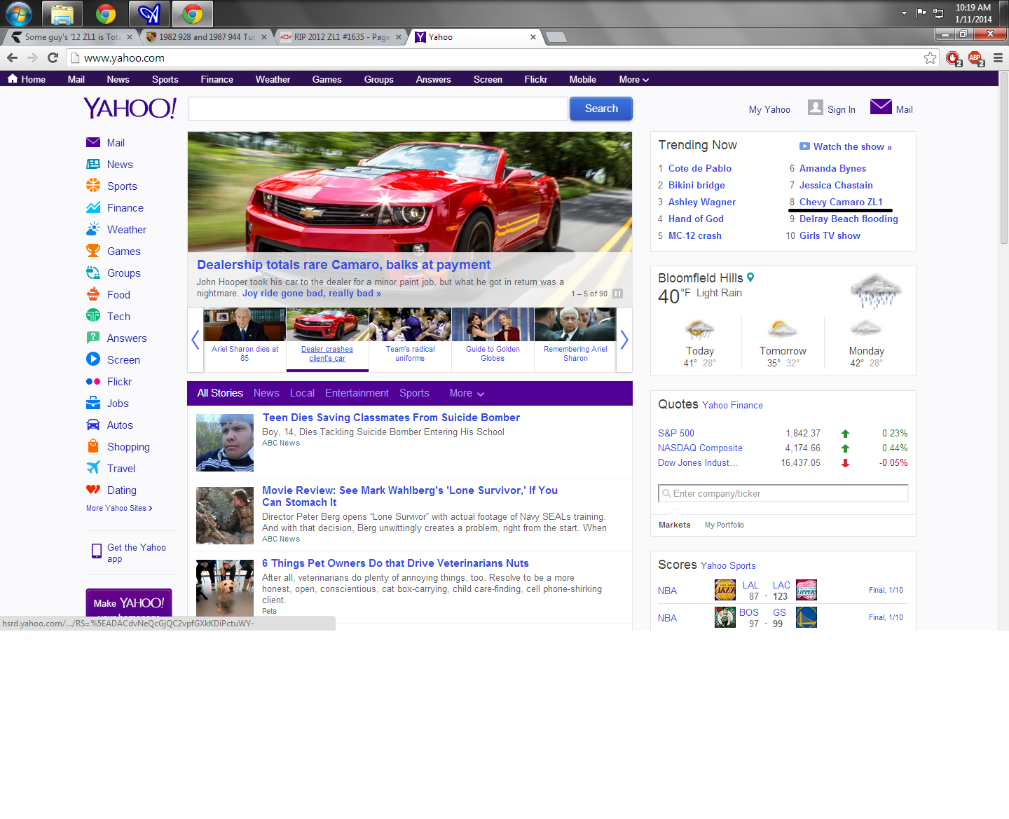The width and height of the screenshot is (1009, 819).
Task: Go back with the browser back arrow
Action: click(12, 58)
